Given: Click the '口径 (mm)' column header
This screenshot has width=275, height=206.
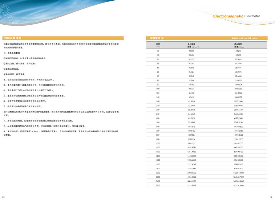Looking at the screenshot, I should [158, 45].
